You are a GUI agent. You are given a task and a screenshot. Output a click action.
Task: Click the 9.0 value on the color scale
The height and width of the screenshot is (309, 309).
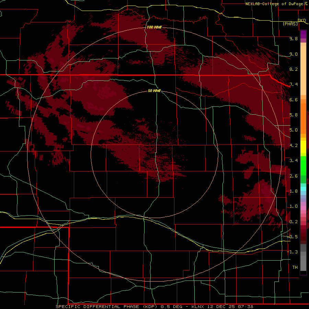[x=294, y=54]
